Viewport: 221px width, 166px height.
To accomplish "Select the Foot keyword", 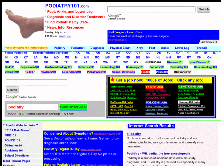I will click(152, 48).
